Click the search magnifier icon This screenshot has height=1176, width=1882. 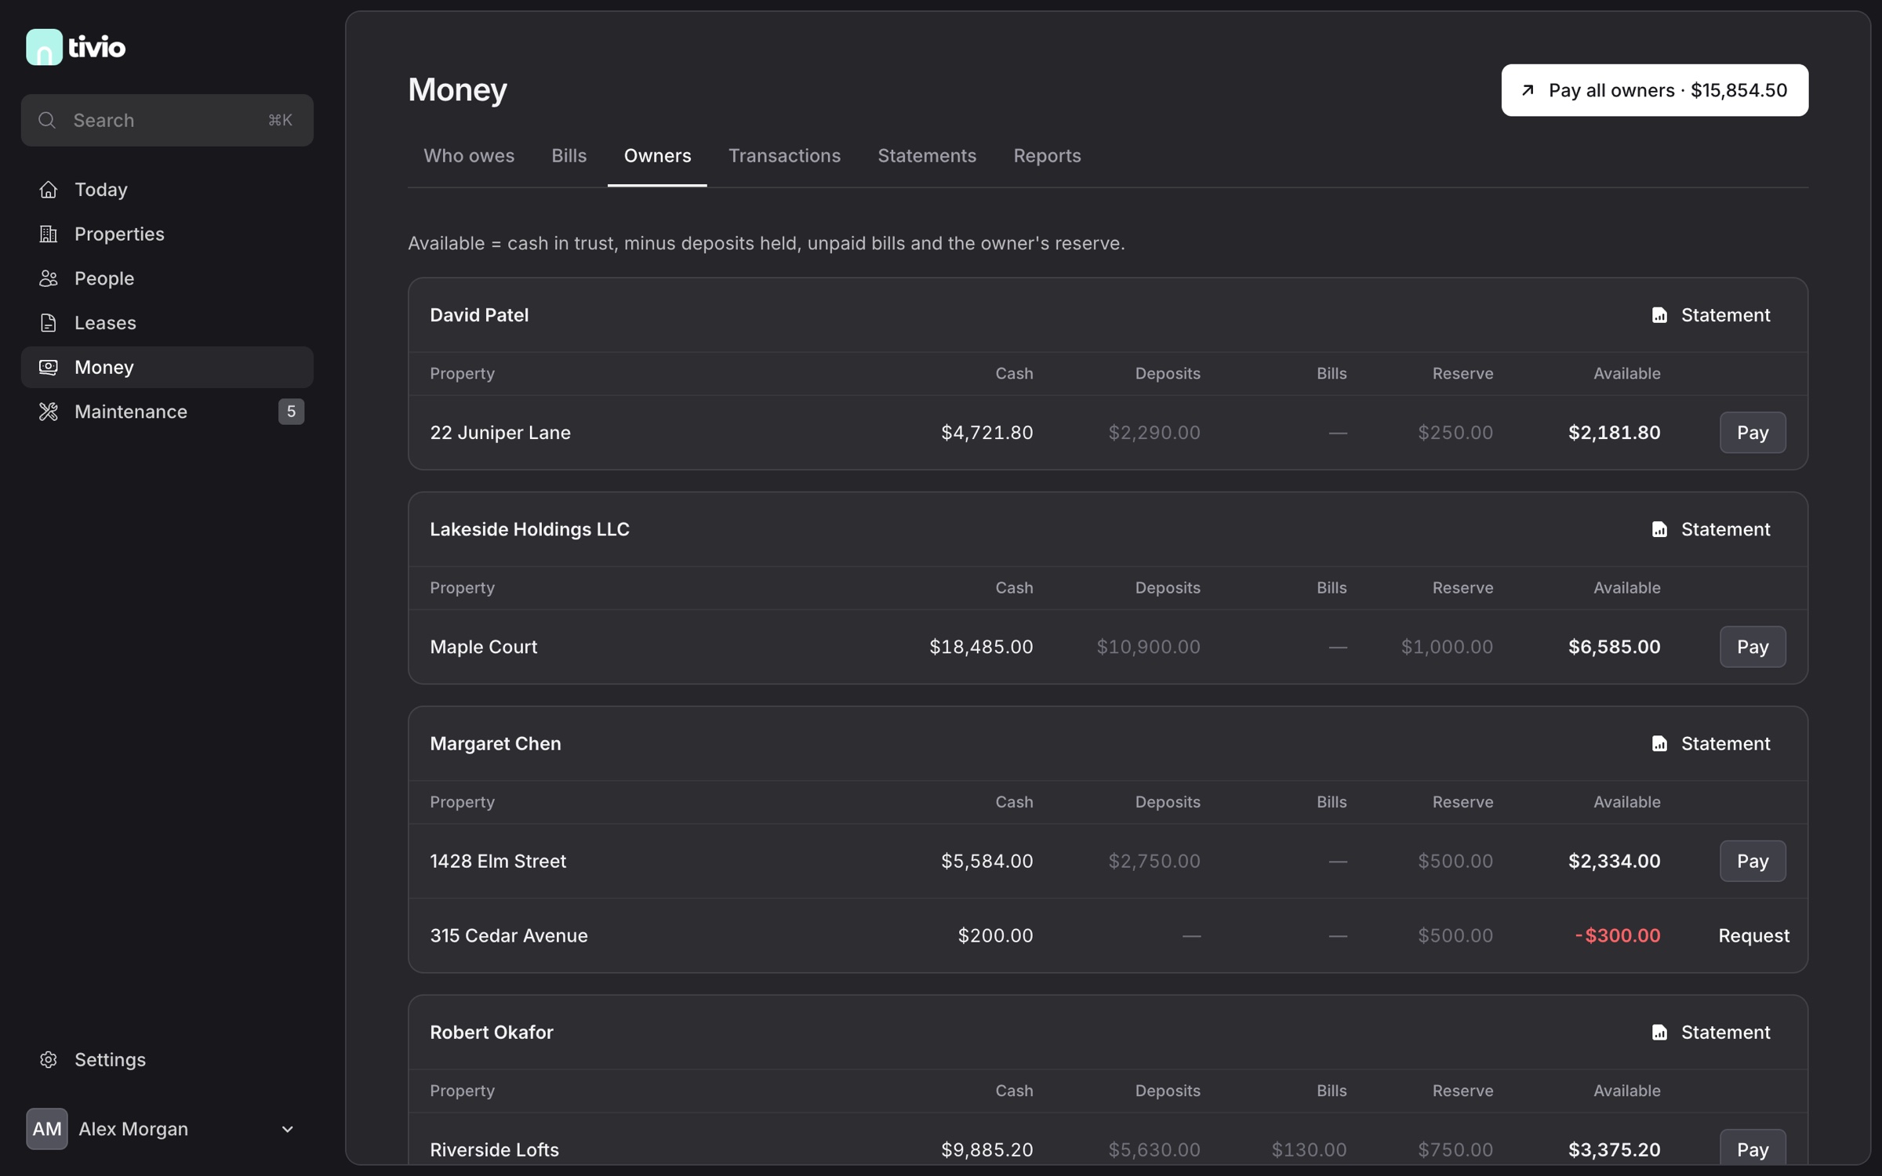[x=47, y=120]
